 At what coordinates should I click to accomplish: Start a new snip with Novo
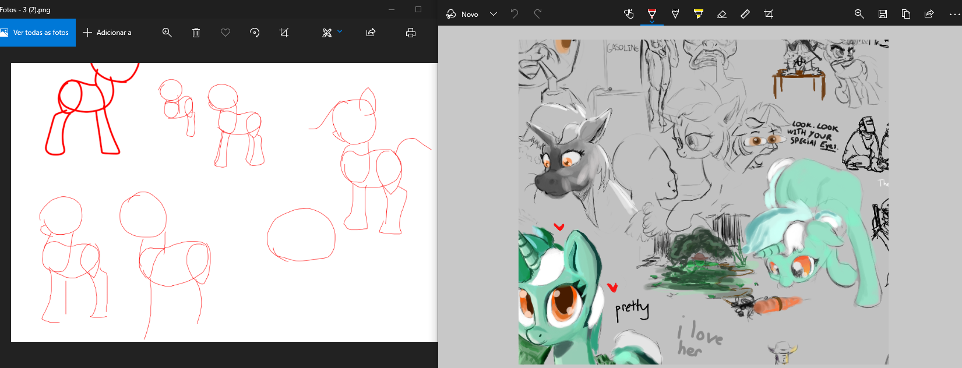[x=463, y=14]
